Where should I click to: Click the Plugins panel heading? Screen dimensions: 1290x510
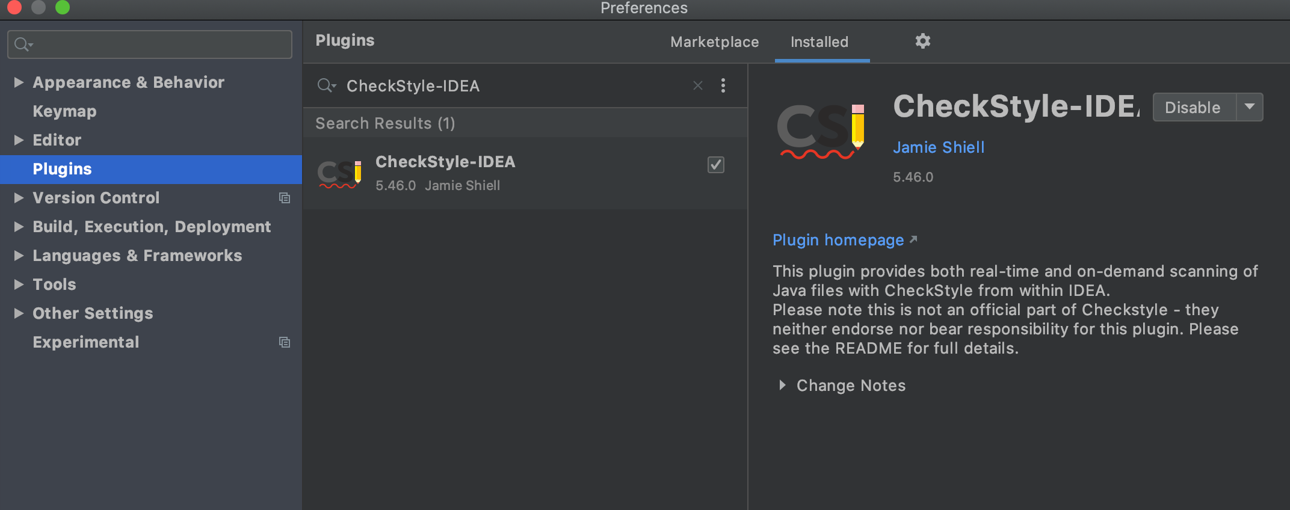tap(345, 40)
